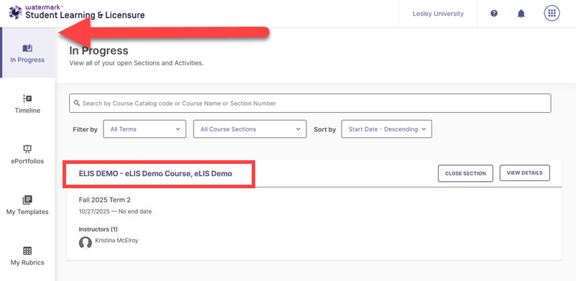Click the ePortfolios sidebar icon

click(x=27, y=149)
